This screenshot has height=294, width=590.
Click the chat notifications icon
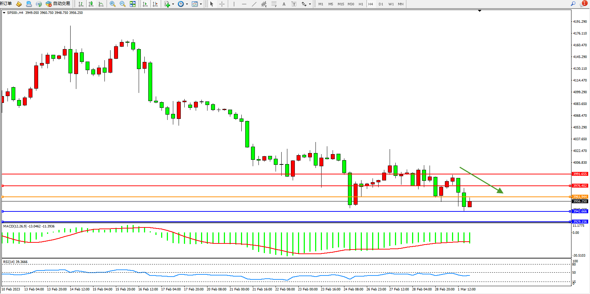click(x=583, y=4)
